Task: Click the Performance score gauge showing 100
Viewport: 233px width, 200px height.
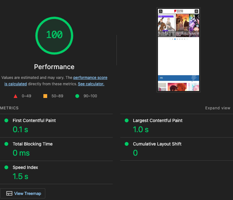Action: [54, 35]
